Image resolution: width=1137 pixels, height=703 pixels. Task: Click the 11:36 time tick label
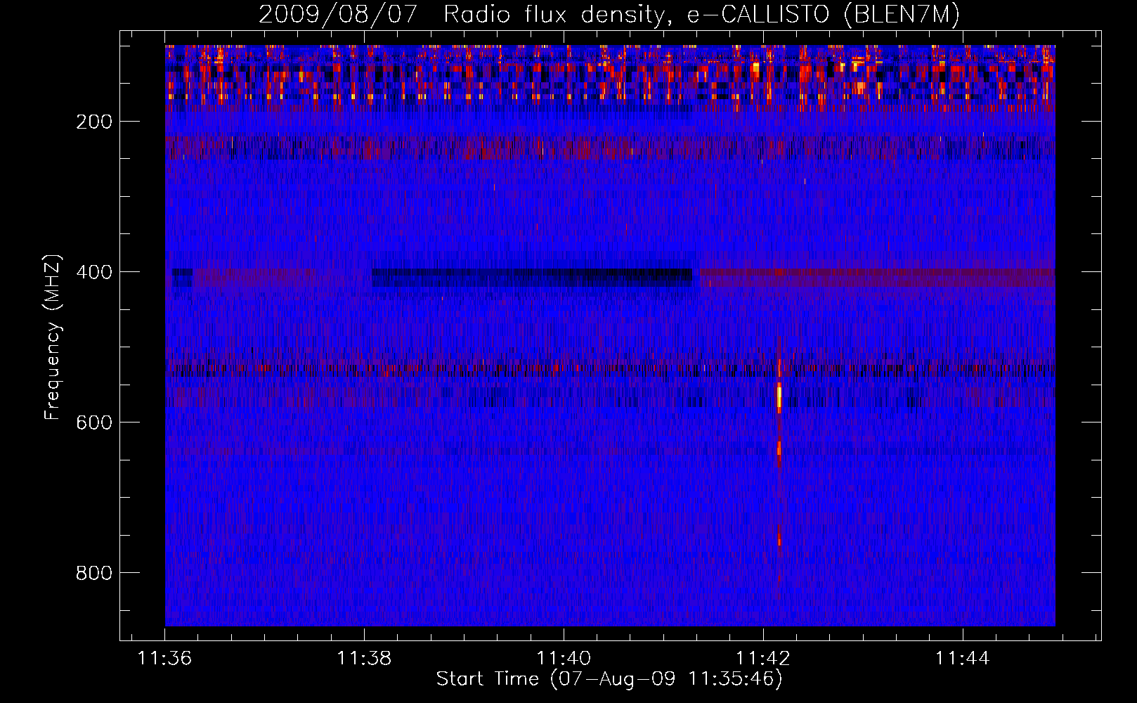pos(164,658)
